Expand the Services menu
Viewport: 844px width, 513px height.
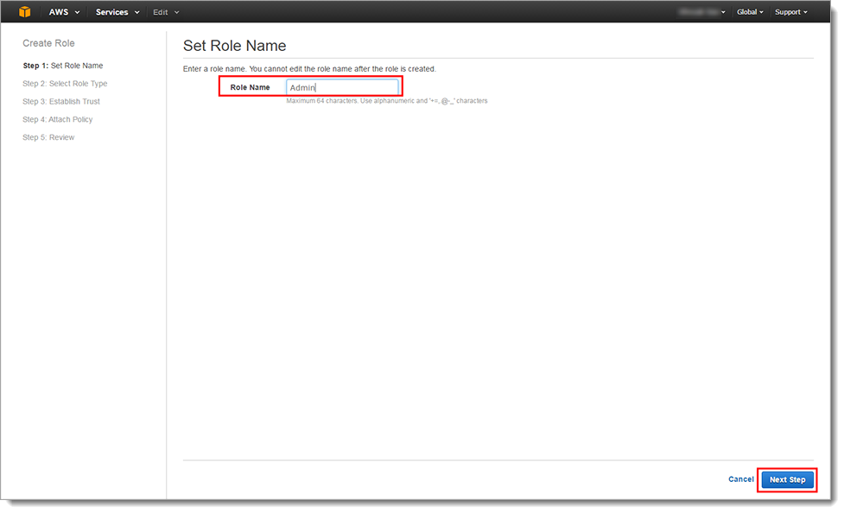pos(117,12)
